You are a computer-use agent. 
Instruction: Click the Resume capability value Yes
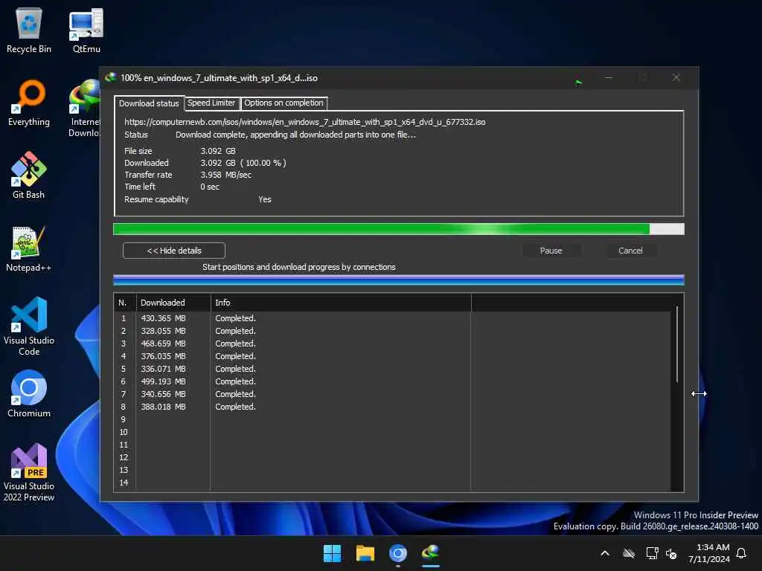[265, 199]
